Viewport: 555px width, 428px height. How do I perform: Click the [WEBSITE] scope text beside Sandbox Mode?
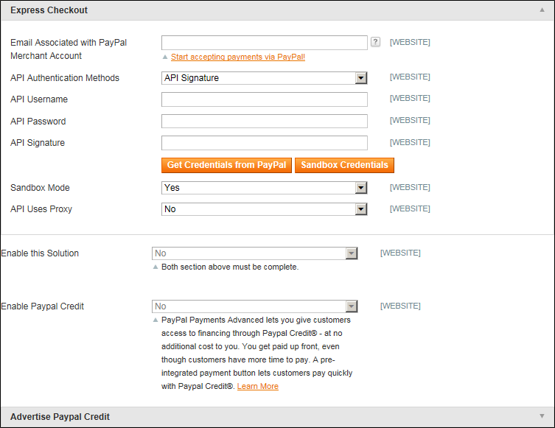tap(410, 187)
